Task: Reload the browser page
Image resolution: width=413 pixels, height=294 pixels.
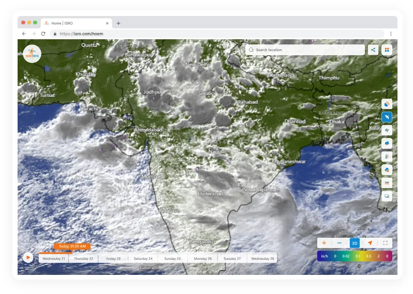Action: point(43,34)
